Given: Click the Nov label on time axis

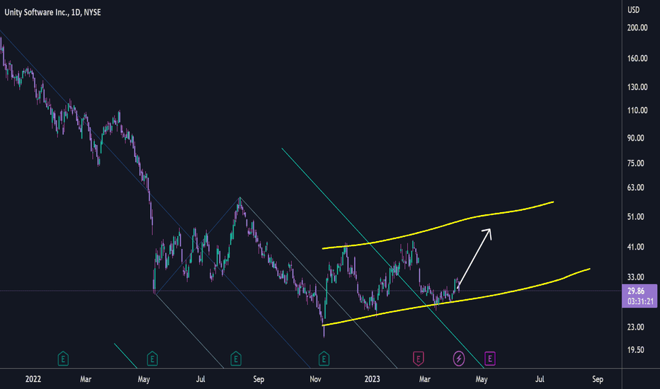Looking at the screenshot, I should click(315, 379).
